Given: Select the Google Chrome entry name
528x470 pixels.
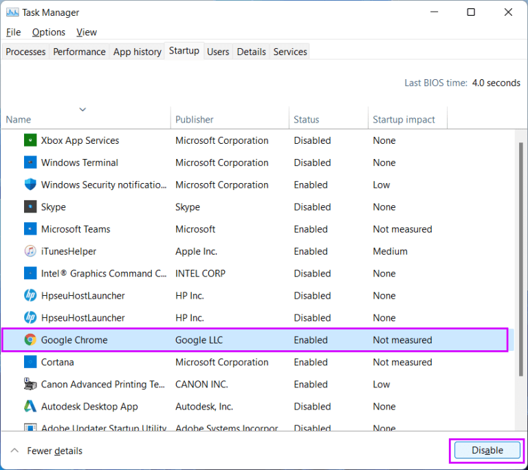Looking at the screenshot, I should click(74, 340).
